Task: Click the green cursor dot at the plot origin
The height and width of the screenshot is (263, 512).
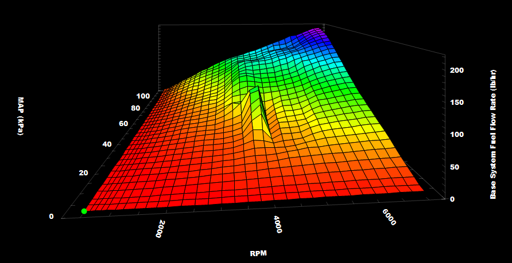Action: click(x=84, y=211)
